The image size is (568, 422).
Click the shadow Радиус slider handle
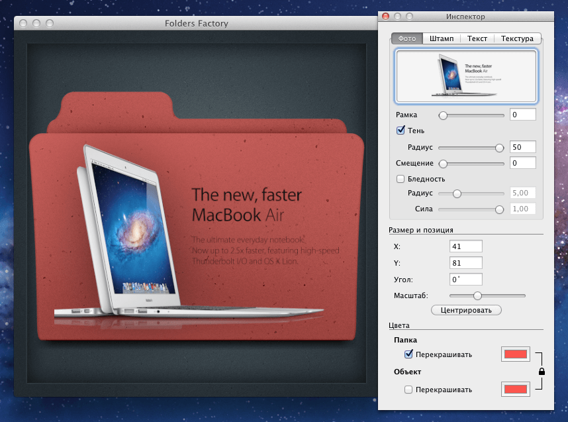498,148
